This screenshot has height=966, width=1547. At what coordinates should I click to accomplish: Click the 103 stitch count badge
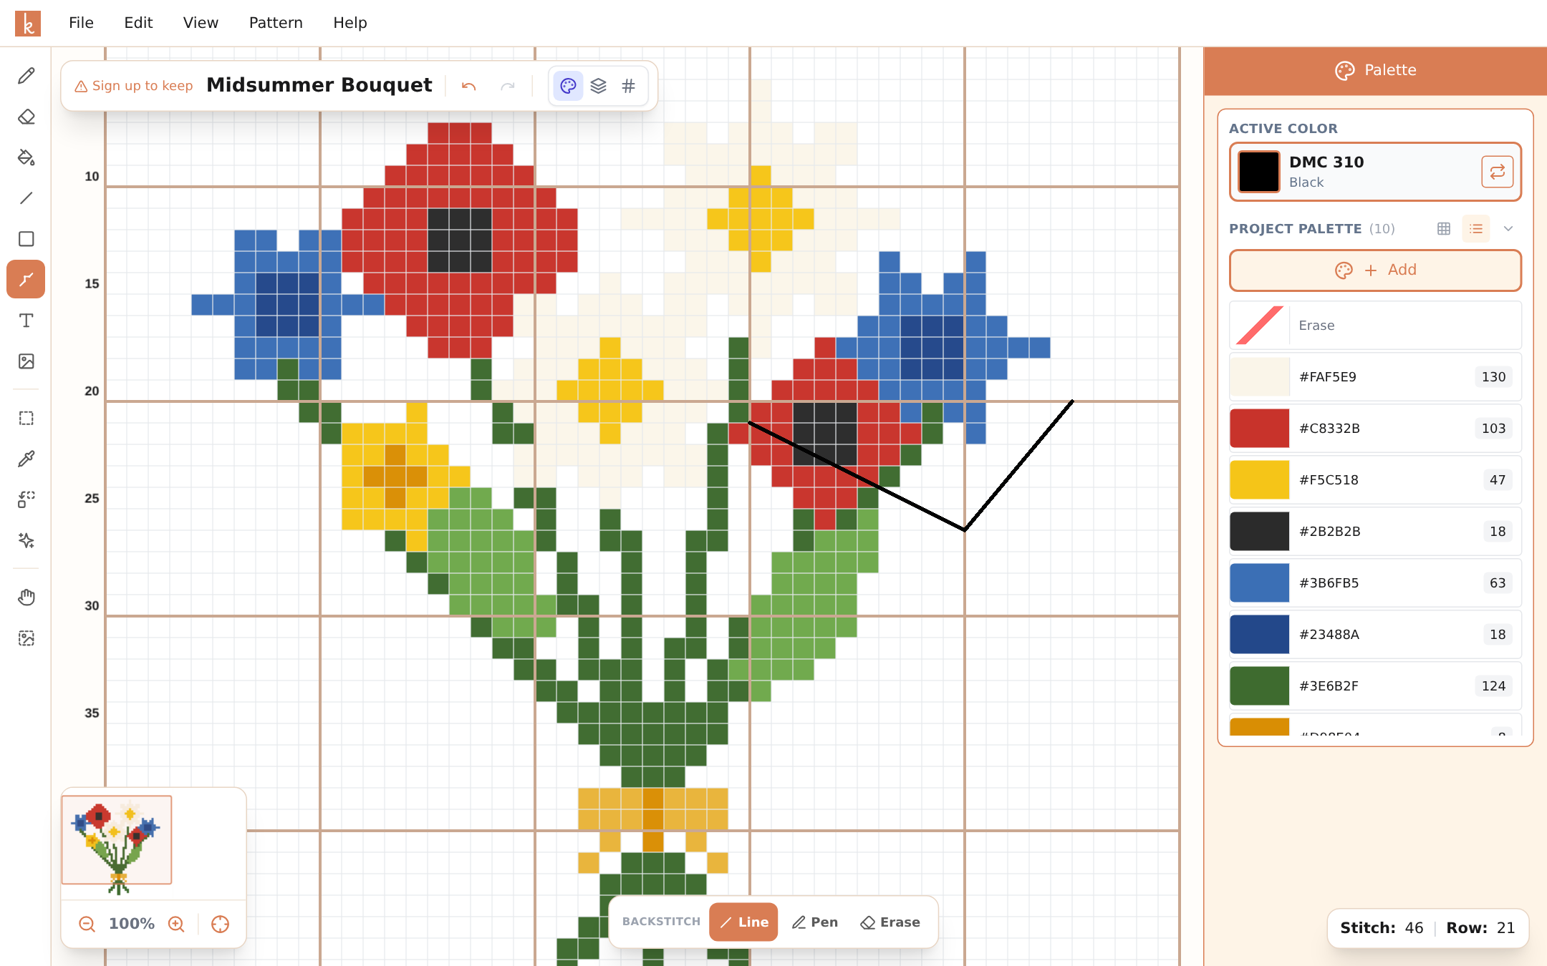click(x=1493, y=429)
